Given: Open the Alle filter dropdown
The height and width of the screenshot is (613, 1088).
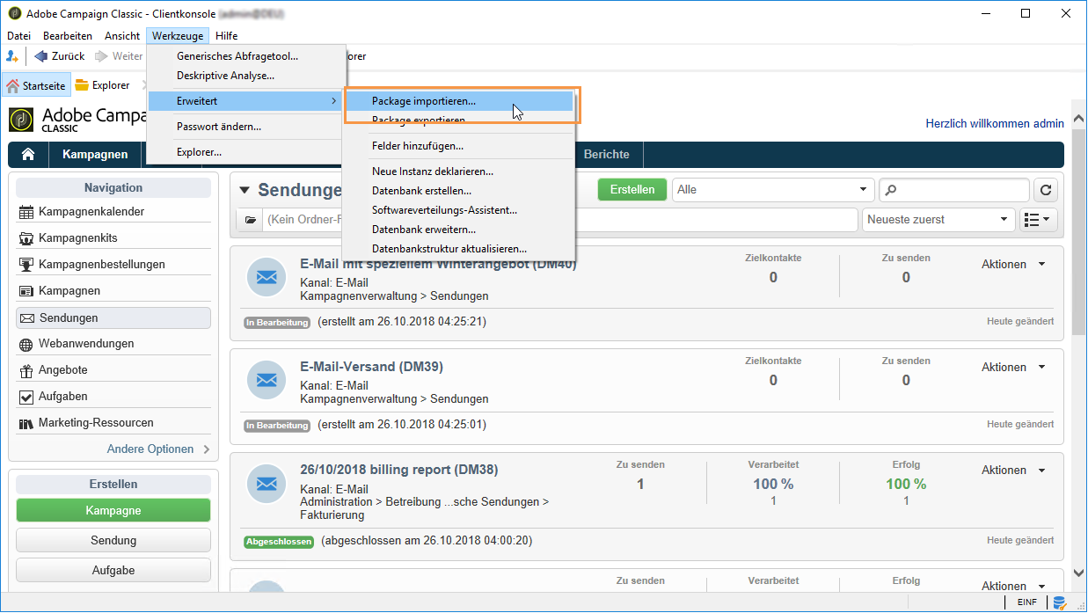Looking at the screenshot, I should point(772,190).
